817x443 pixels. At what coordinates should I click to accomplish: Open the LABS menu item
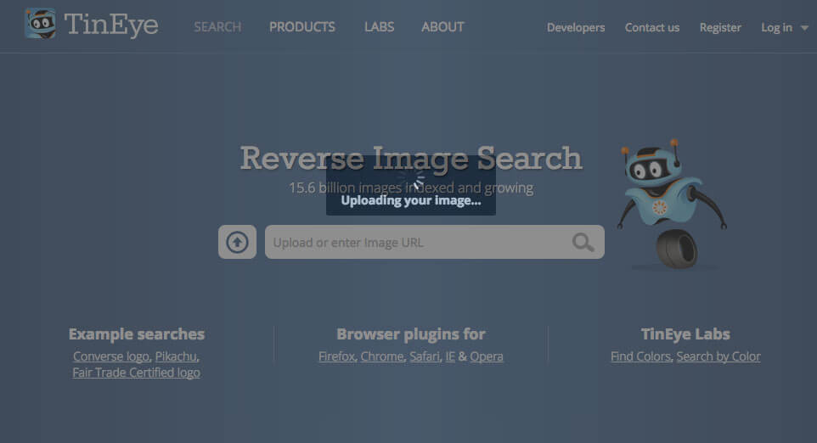pos(379,27)
